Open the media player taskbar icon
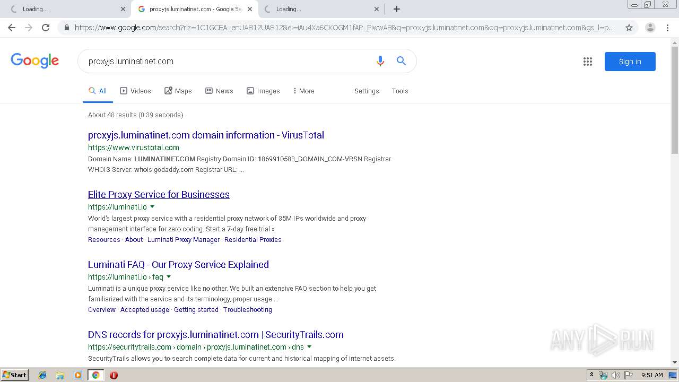 [x=78, y=375]
